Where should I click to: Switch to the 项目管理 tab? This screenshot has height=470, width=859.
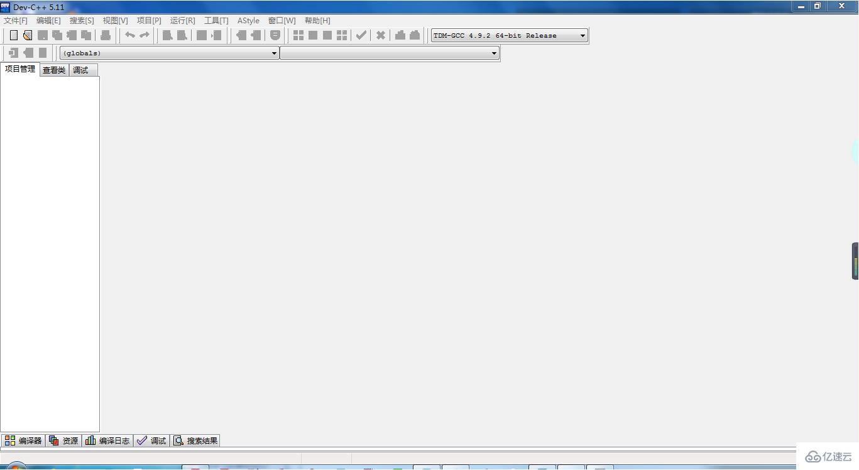point(20,69)
